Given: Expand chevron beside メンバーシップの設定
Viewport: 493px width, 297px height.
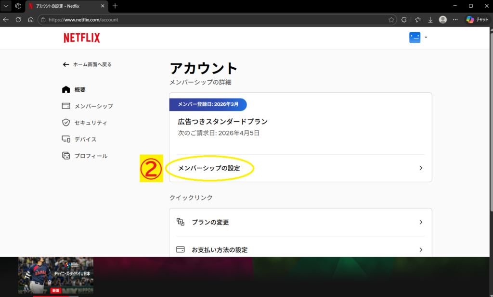Looking at the screenshot, I should click(x=421, y=168).
